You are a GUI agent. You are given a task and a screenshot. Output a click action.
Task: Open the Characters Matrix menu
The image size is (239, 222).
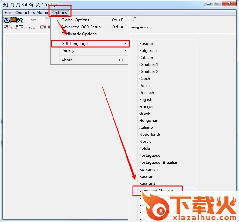[x=31, y=13]
